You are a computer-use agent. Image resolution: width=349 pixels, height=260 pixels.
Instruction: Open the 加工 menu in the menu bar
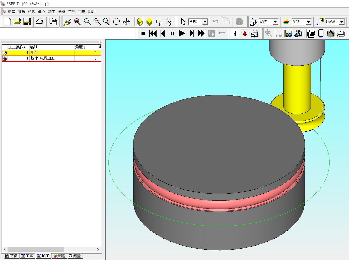tap(51, 12)
